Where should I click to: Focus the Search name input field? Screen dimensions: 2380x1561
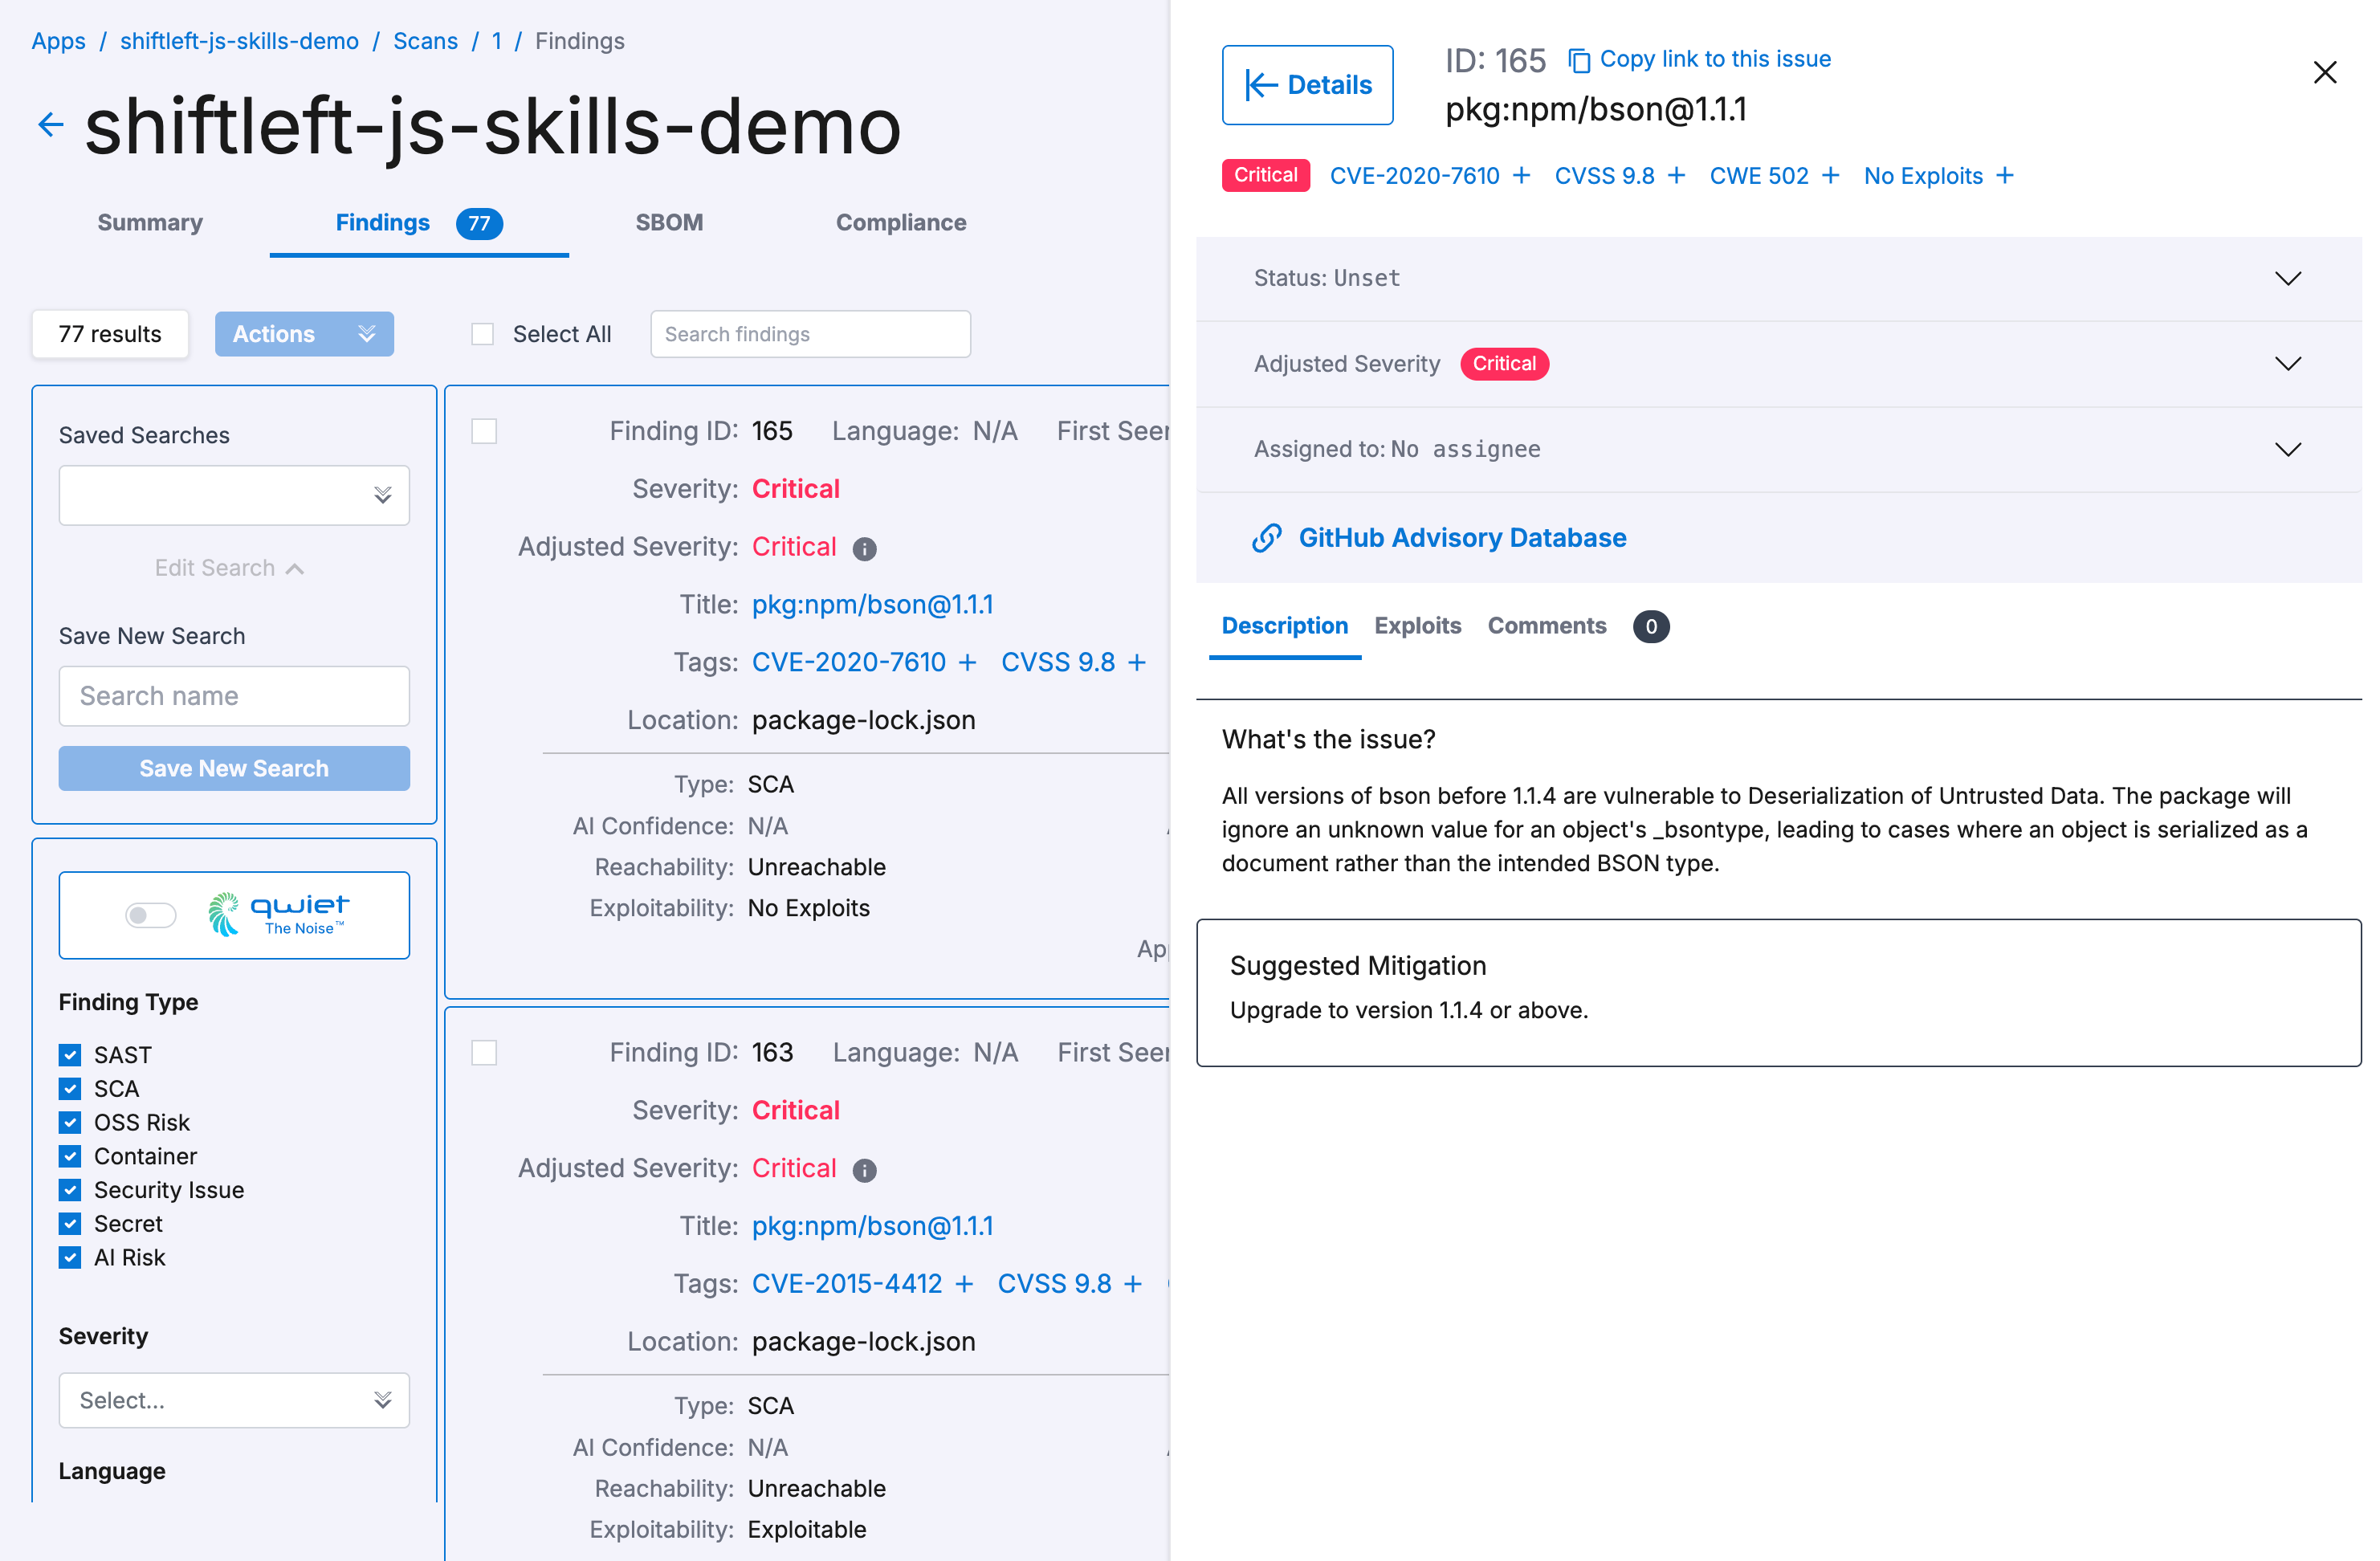click(234, 696)
